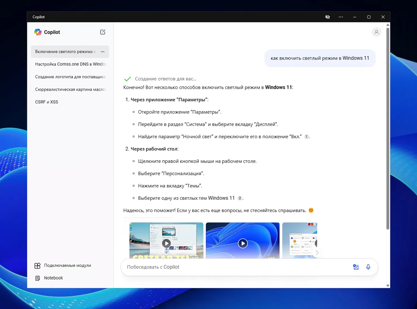Image resolution: width=417 pixels, height=309 pixels.
Task: Open options for 'Включение светлого режима' chat
Action: 103,52
